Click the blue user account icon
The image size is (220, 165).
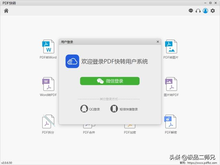205,11
